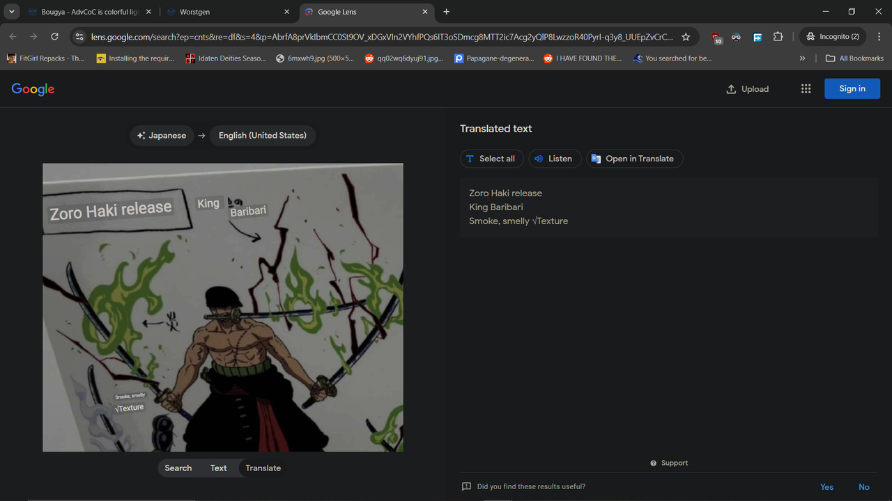Switch to Search mode

pos(178,468)
